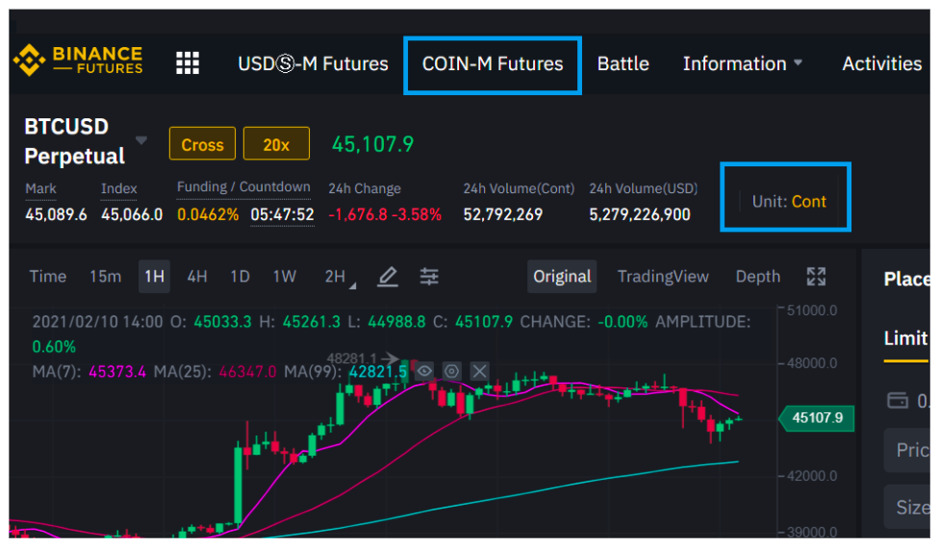Image resolution: width=940 pixels, height=547 pixels.
Task: Select the 4H chart interval
Action: point(197,277)
